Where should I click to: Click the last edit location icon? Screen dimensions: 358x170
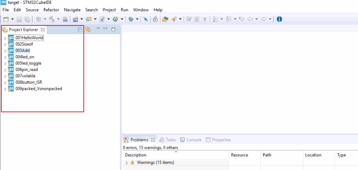242,19
